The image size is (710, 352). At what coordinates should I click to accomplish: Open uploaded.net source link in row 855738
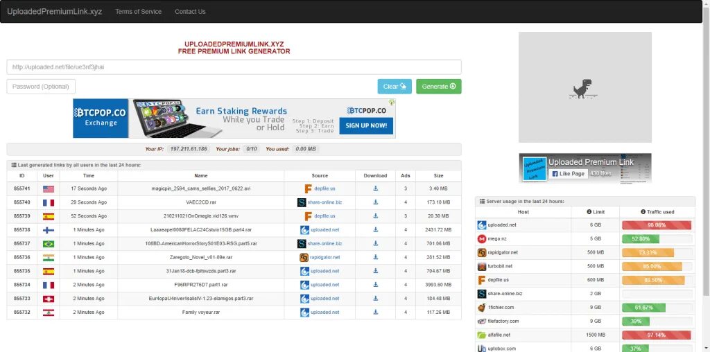click(x=324, y=230)
